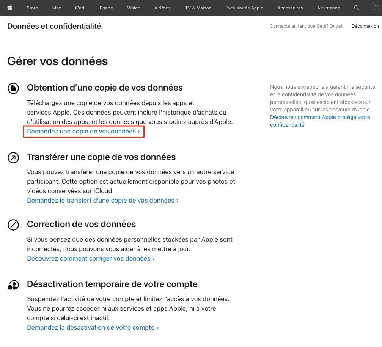Open Exclusivités Apple menu item
This screenshot has height=347, width=382.
point(244,8)
